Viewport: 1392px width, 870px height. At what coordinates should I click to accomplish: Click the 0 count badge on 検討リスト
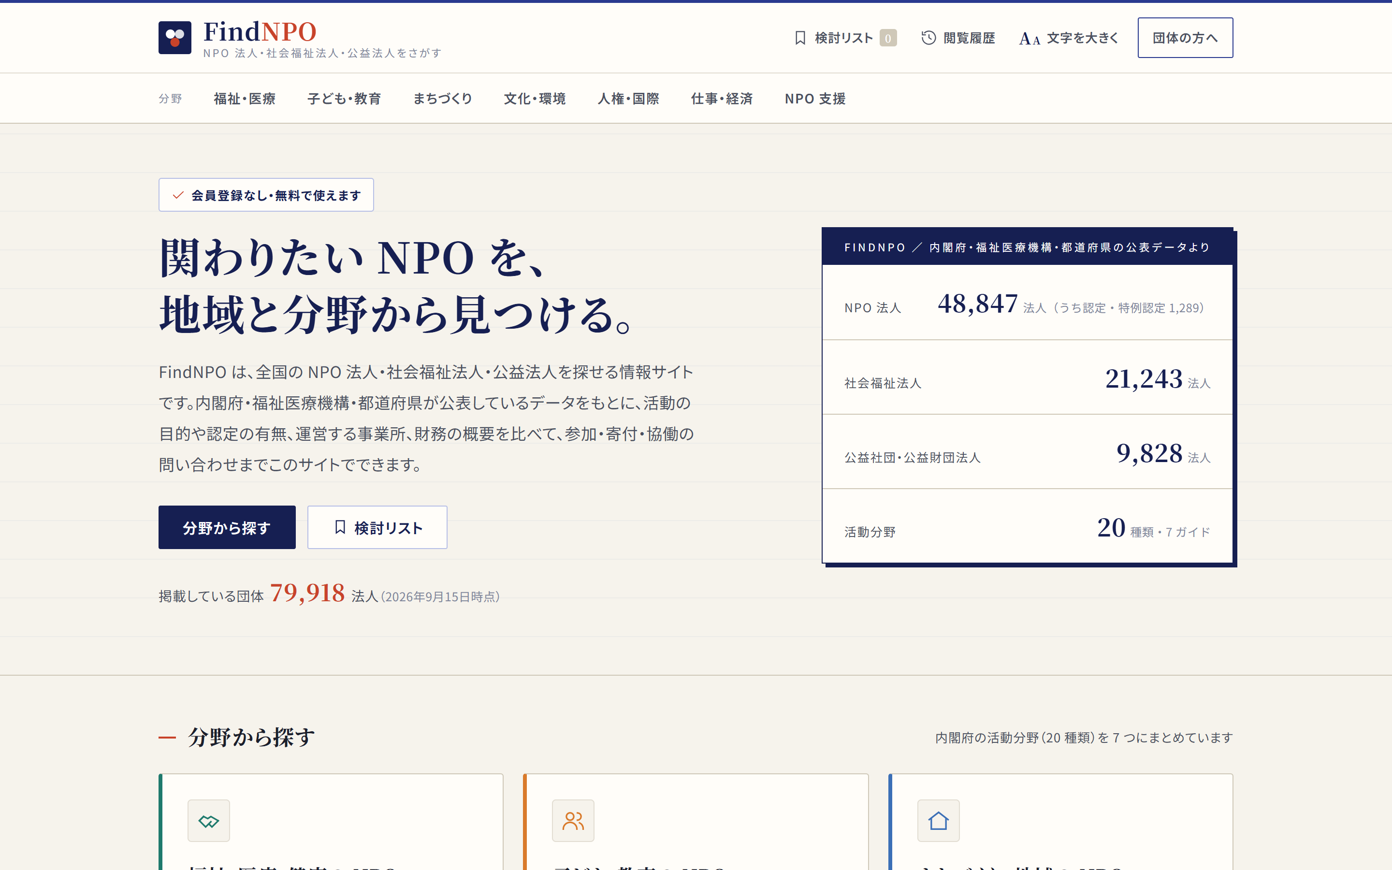[888, 38]
